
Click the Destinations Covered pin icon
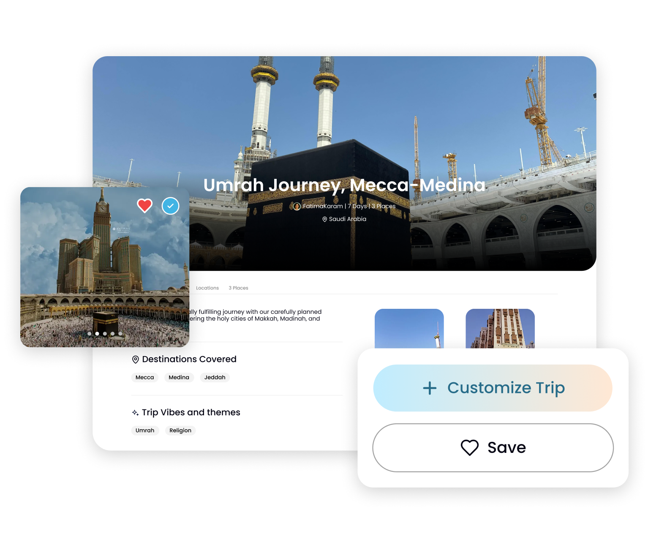(x=136, y=360)
